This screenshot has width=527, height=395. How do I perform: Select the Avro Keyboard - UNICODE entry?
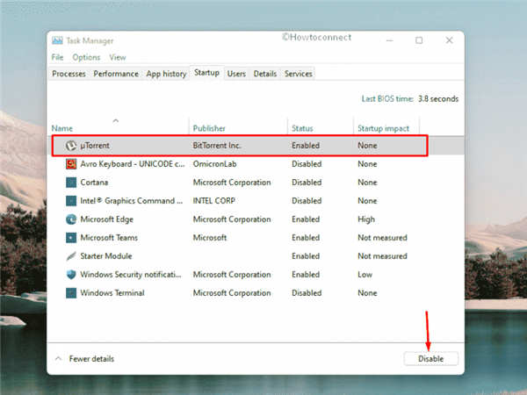133,164
